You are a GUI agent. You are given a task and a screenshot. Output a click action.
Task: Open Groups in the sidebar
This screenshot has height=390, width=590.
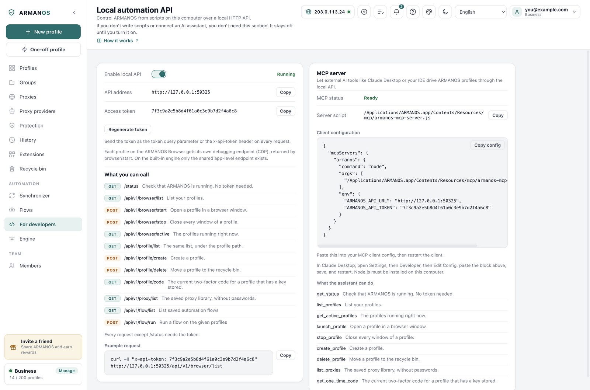pyautogui.click(x=43, y=83)
